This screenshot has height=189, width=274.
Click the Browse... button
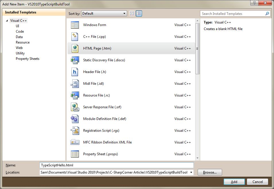click(210, 172)
